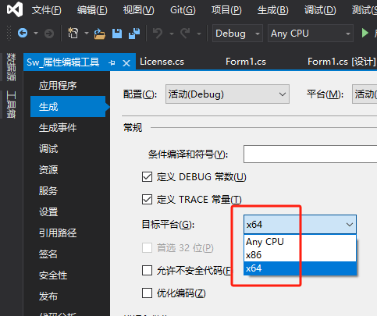Expand the 配置 活动(Debug) combo box
The width and height of the screenshot is (377, 316).
(x=227, y=94)
